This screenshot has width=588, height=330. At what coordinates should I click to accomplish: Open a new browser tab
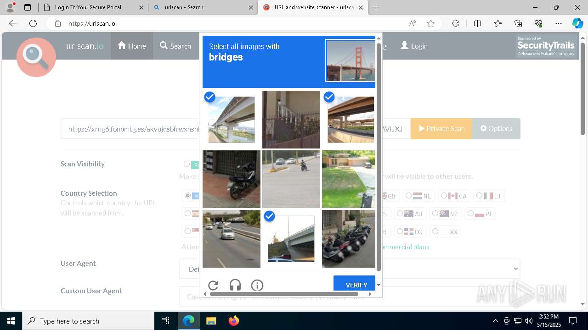click(x=376, y=7)
